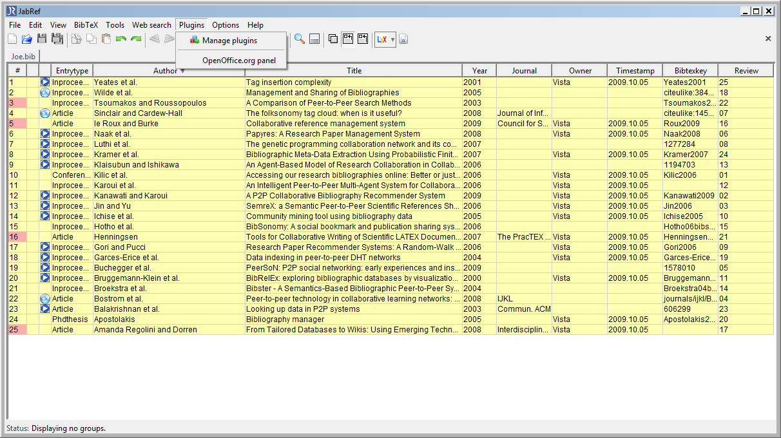781x438 pixels.
Task: Open file icon in Bruggemann-Klein et al. row
Action: coord(45,278)
